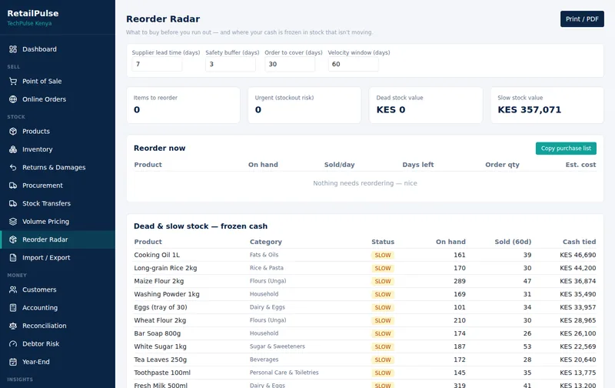The width and height of the screenshot is (615, 388).
Task: Focus the Order to cover field
Action: tap(290, 64)
